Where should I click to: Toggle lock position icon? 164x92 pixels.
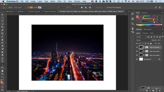pyautogui.click(x=146, y=43)
